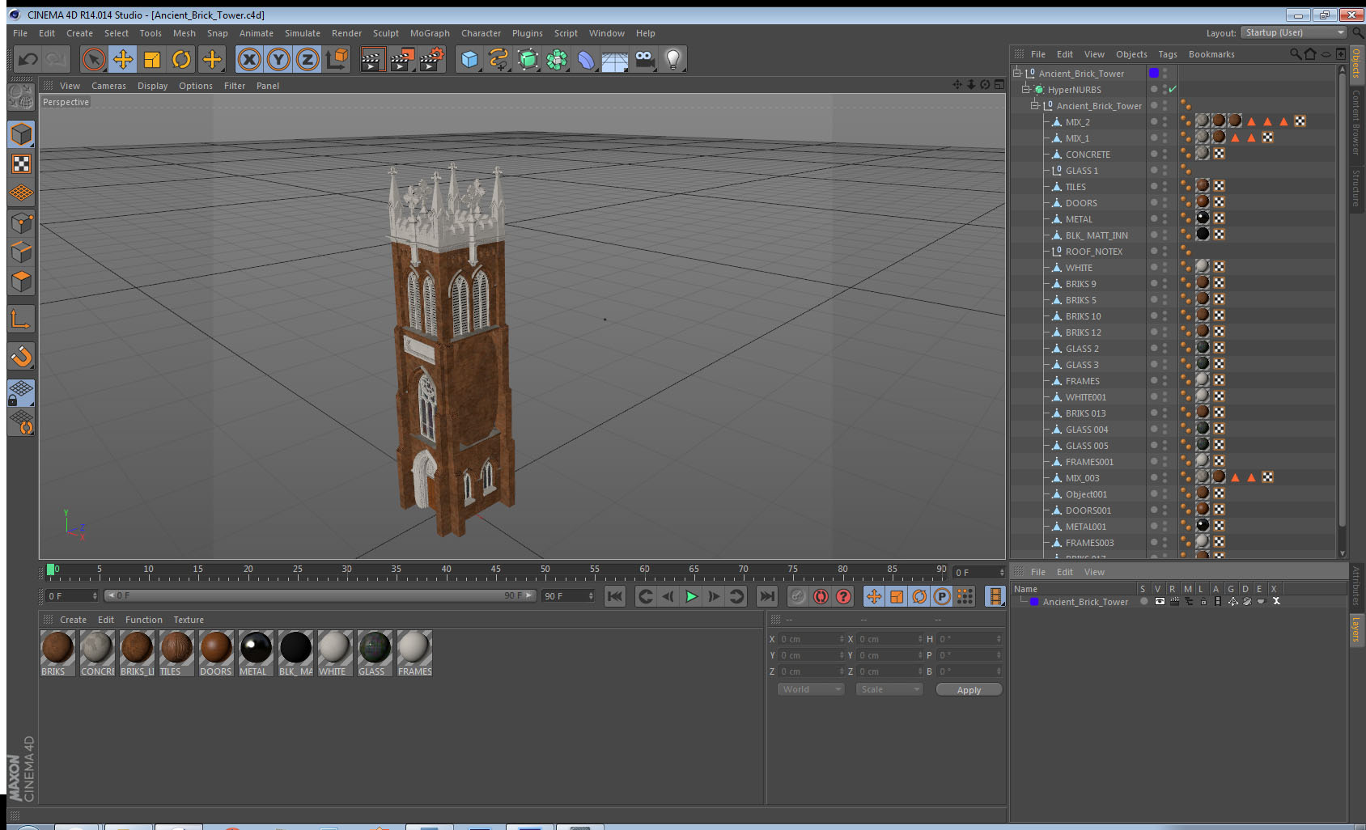Viewport: 1366px width, 830px height.
Task: Add a Cube primitive object
Action: (x=469, y=59)
